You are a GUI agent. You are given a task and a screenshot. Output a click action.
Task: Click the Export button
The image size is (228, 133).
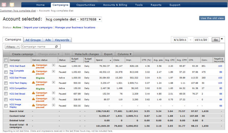tap(108, 54)
